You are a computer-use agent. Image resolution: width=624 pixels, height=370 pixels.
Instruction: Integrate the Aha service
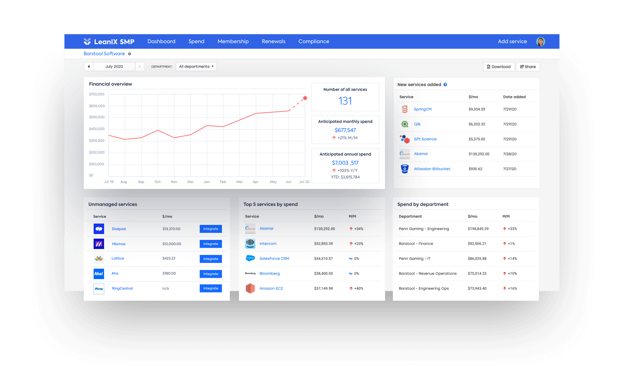(x=211, y=274)
